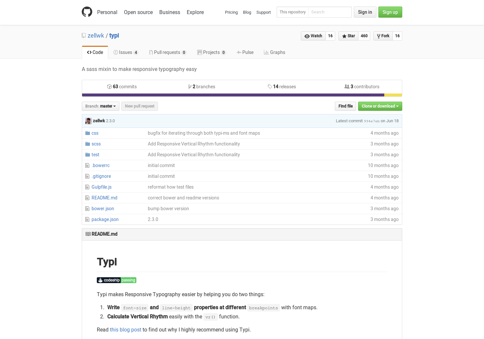
Task: Open the Explore navigation item
Action: coord(195,12)
